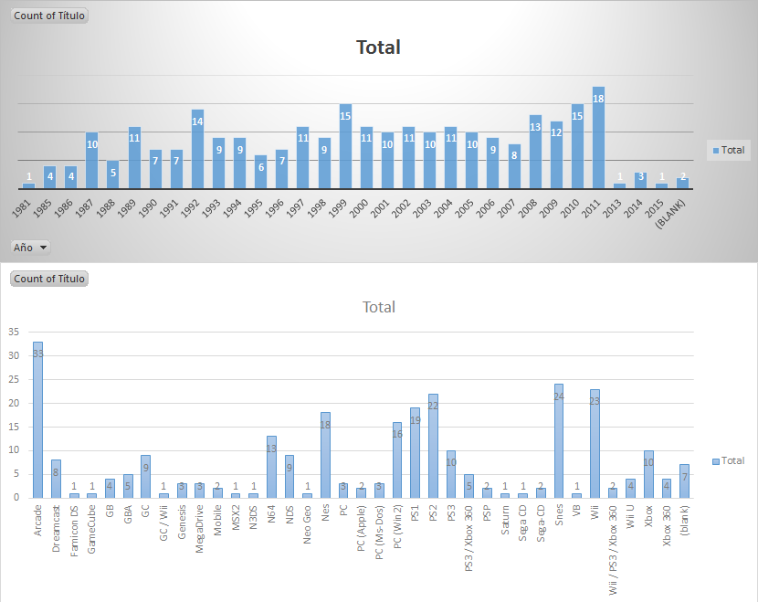
Task: Select the 2011 bar labeled 18
Action: (x=598, y=137)
